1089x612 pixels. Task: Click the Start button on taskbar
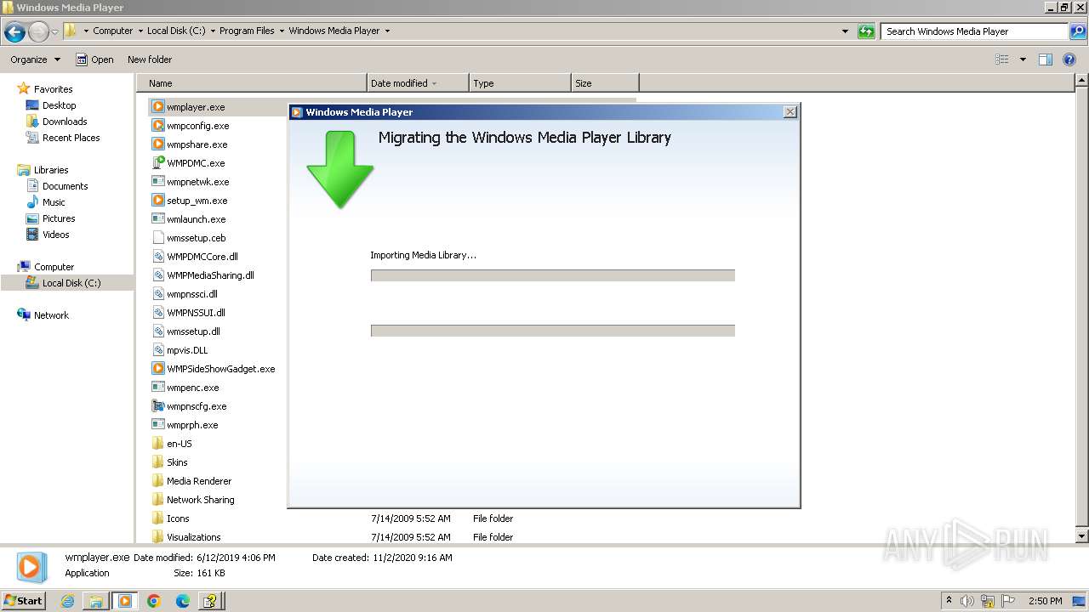24,600
